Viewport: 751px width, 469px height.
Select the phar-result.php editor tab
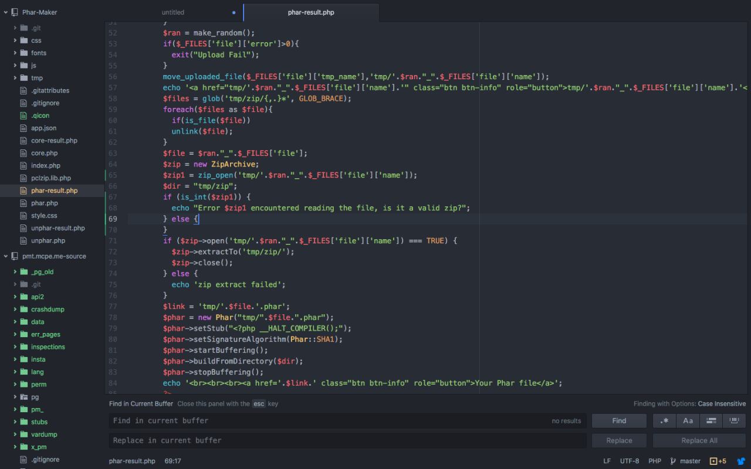coord(311,12)
